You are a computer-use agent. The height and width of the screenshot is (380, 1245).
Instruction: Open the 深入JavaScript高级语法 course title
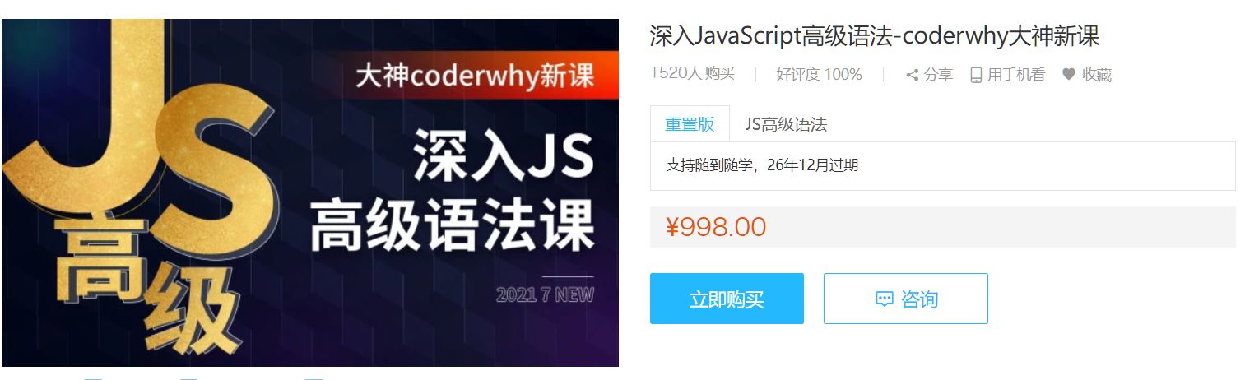coord(875,36)
